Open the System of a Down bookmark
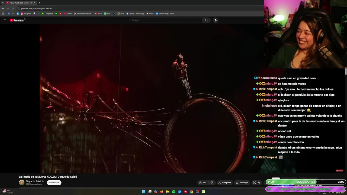The height and width of the screenshot is (195, 347). [83, 14]
